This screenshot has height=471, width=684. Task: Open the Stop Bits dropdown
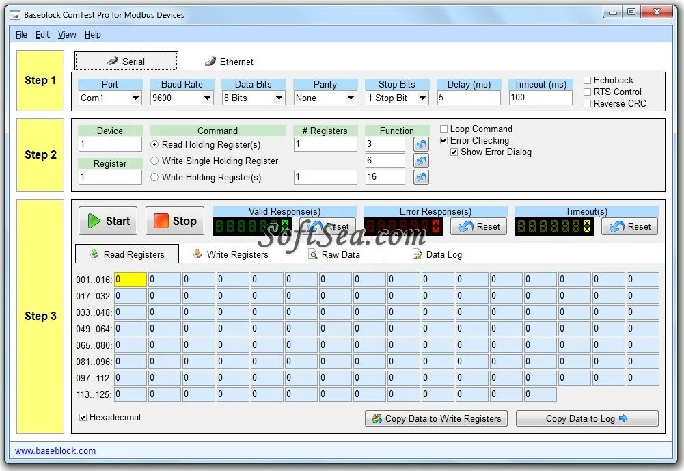click(397, 98)
